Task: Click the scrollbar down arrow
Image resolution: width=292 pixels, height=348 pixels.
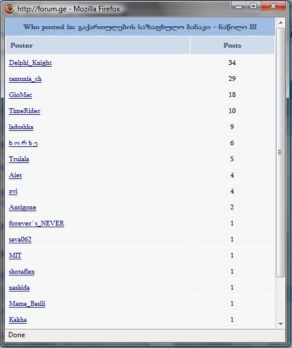Action: [x=281, y=324]
